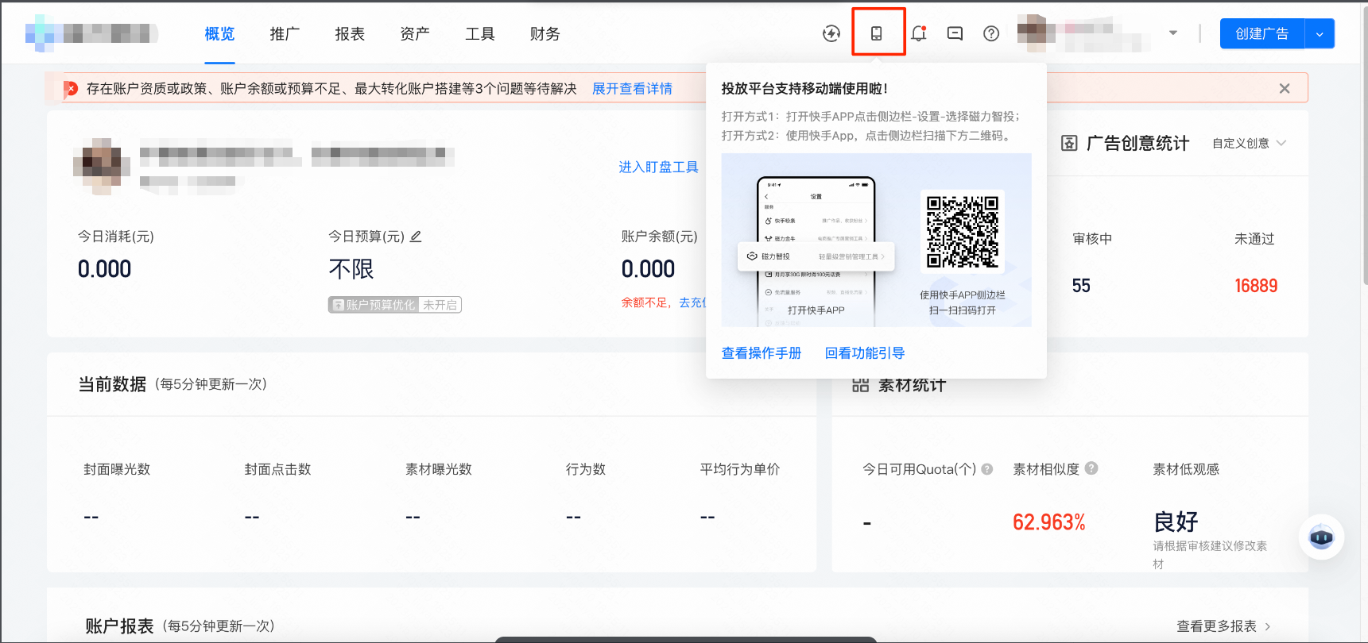Open 查看操作手册 link
The height and width of the screenshot is (643, 1368).
(x=762, y=353)
